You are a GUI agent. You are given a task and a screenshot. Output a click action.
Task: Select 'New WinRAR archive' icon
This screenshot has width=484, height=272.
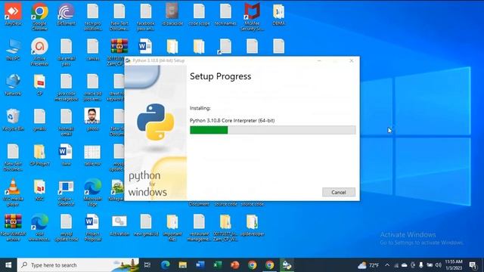(x=13, y=227)
